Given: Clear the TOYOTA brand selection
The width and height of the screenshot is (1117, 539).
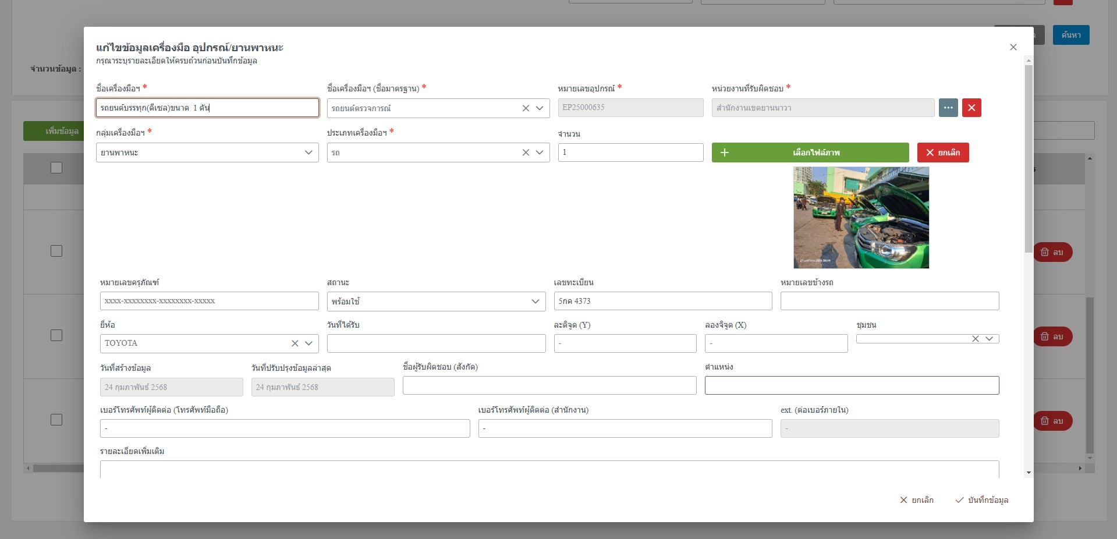Looking at the screenshot, I should point(295,343).
